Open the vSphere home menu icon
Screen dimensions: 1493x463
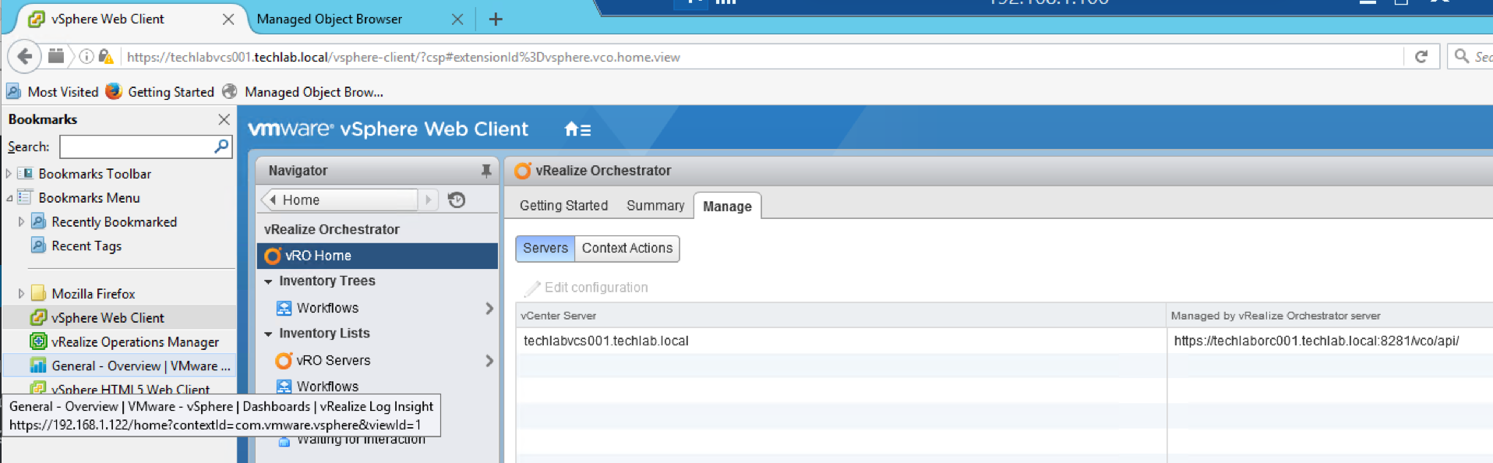(577, 129)
